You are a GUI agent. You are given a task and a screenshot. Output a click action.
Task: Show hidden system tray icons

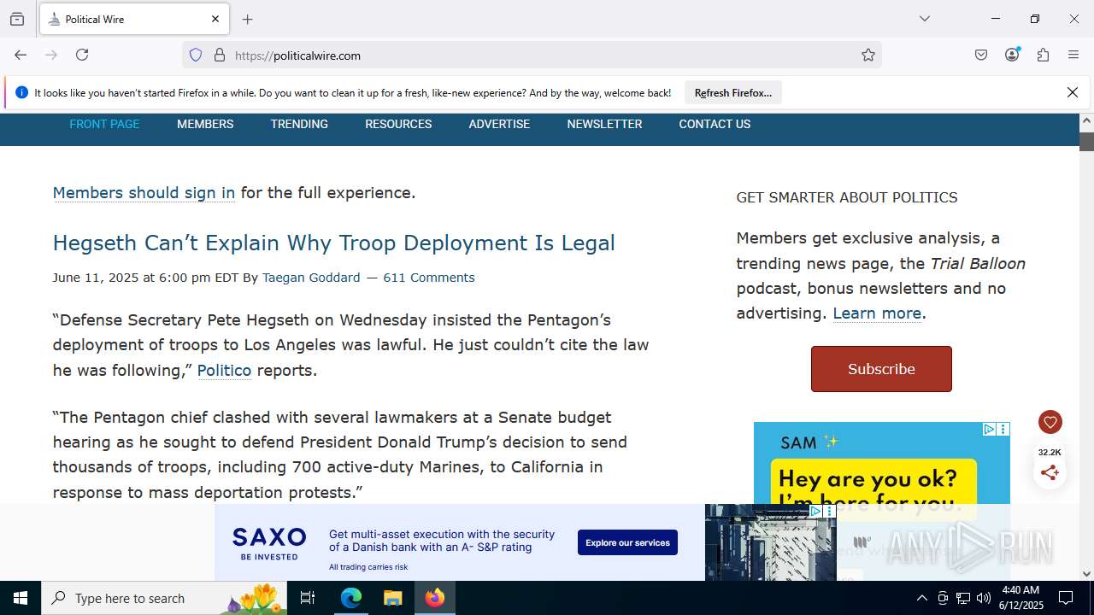921,598
